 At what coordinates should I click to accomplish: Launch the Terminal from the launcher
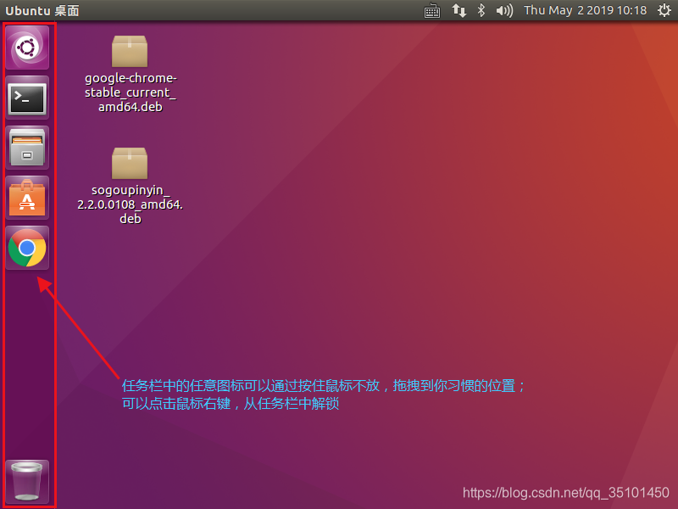[27, 98]
